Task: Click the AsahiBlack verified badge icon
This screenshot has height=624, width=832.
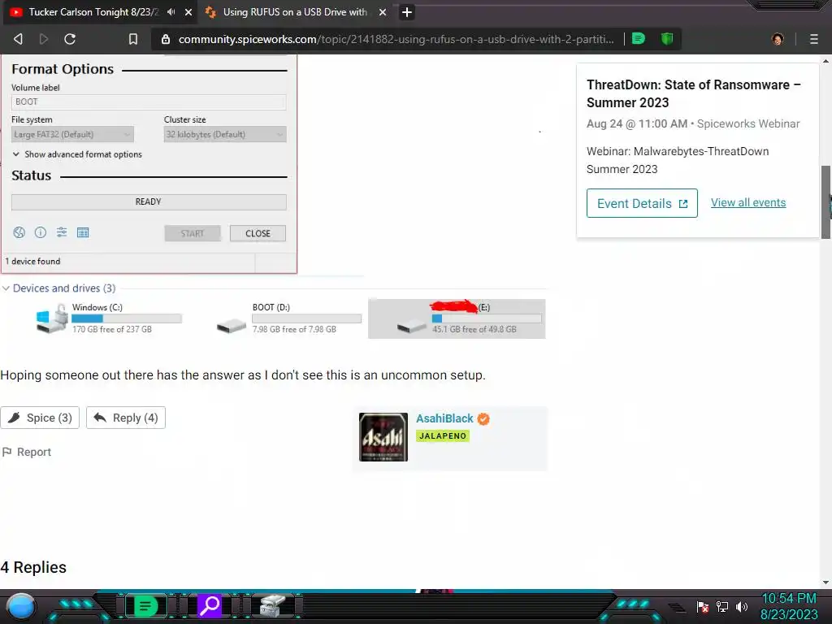Action: click(x=483, y=419)
